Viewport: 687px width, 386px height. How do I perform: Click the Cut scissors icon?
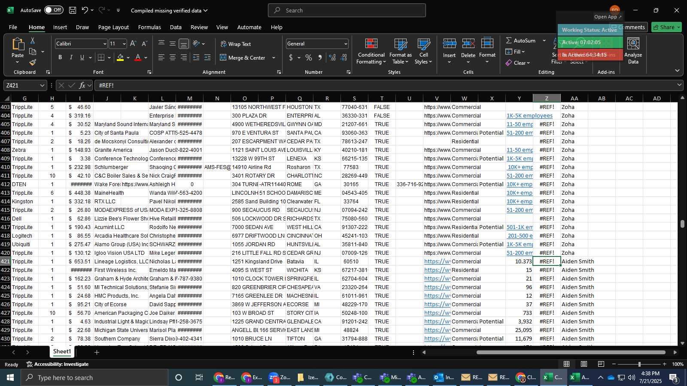[33, 41]
